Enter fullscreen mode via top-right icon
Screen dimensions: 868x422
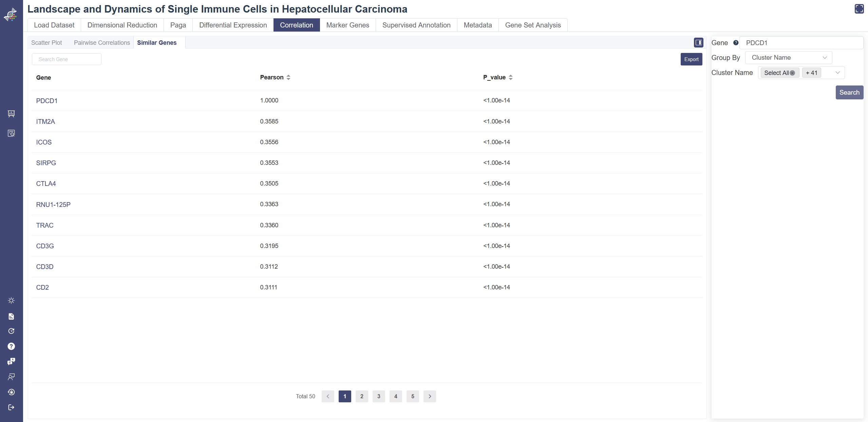pos(859,9)
